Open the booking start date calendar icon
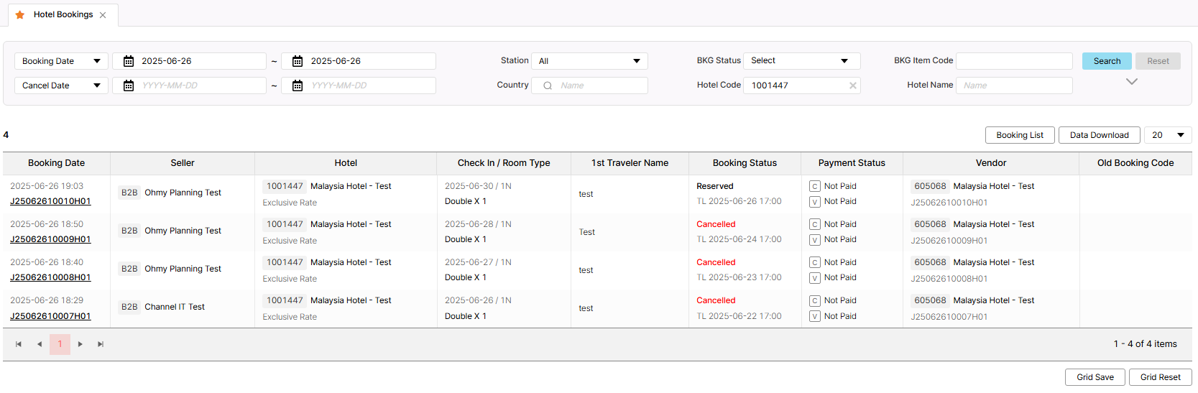 tap(129, 61)
